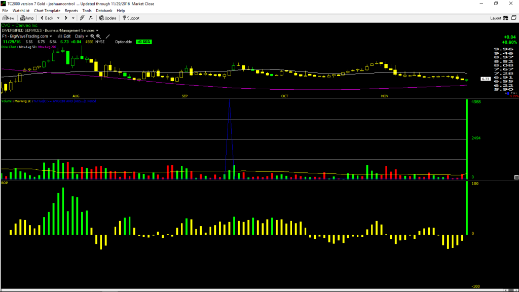Open the Help menu
This screenshot has height=292, width=519.
(121, 11)
